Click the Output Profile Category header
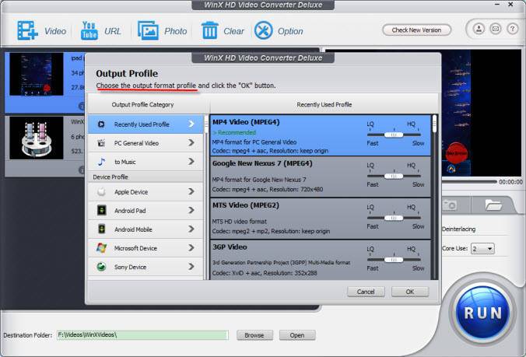This screenshot has height=357, width=526. (x=142, y=104)
